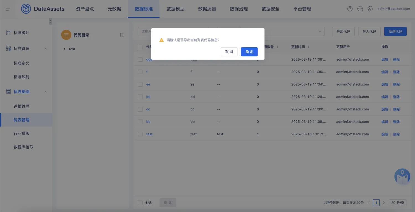Screen dimensions: 415x212
Task: Expand the test tree node
Action: [x=65, y=49]
